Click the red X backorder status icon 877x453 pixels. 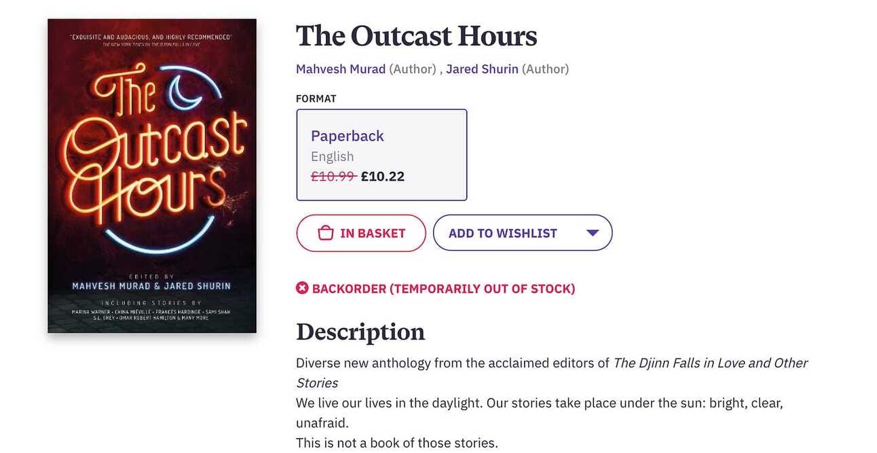(x=302, y=288)
